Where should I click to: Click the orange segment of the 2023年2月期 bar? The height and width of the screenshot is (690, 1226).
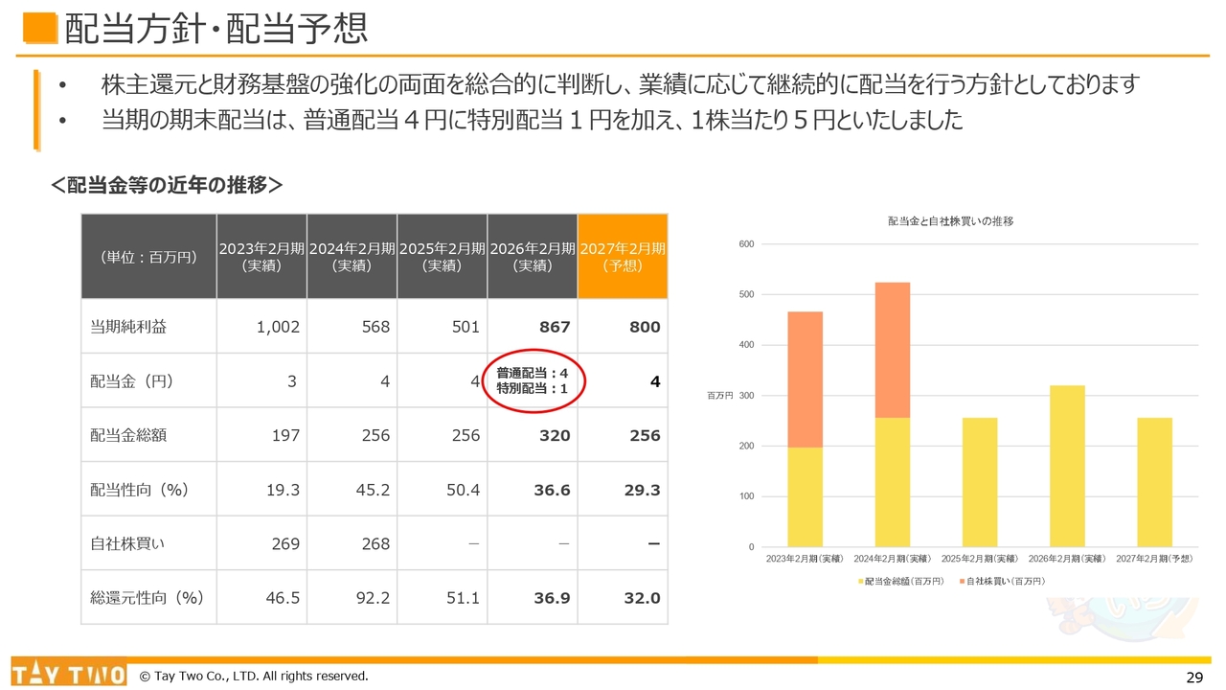click(805, 379)
